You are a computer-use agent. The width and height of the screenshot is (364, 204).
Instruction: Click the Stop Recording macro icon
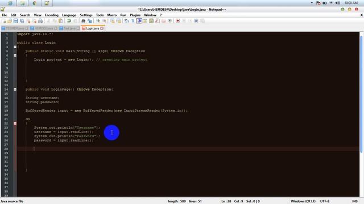click(x=184, y=21)
